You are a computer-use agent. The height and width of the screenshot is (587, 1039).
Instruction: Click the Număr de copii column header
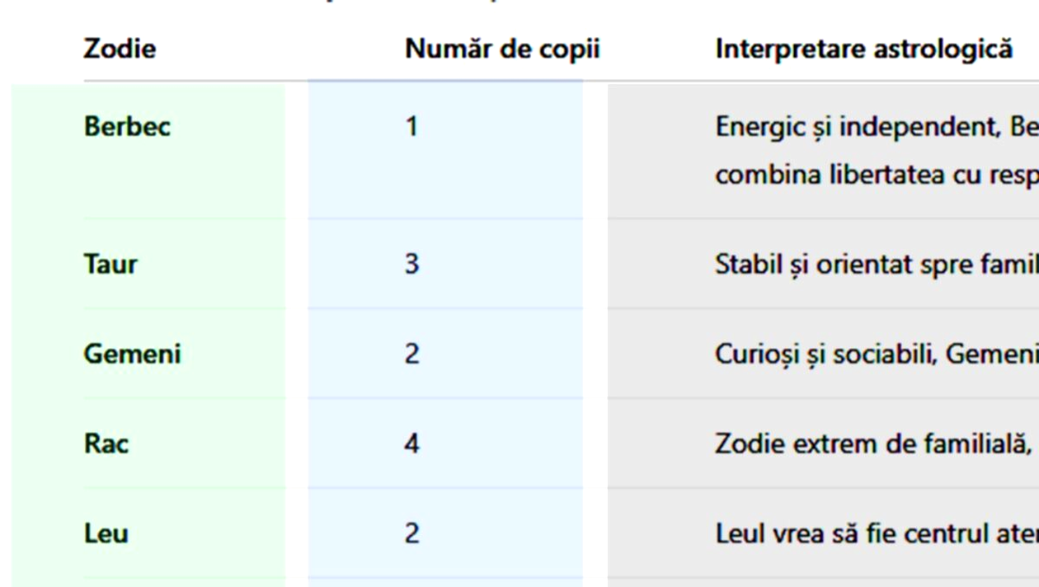(501, 49)
